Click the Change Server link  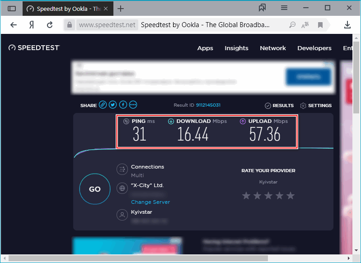click(x=150, y=202)
